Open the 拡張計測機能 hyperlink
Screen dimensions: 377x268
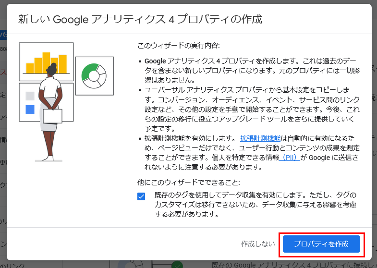260,139
